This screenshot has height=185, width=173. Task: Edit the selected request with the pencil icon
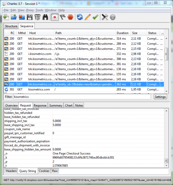[x=88, y=17]
